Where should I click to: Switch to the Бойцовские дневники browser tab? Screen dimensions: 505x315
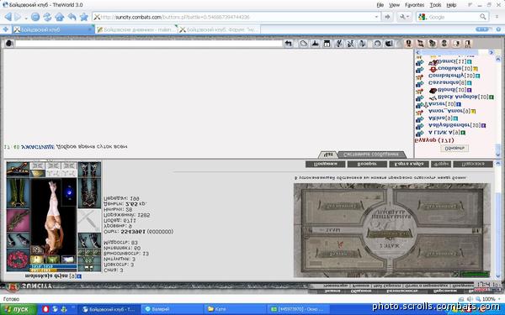tap(136, 29)
